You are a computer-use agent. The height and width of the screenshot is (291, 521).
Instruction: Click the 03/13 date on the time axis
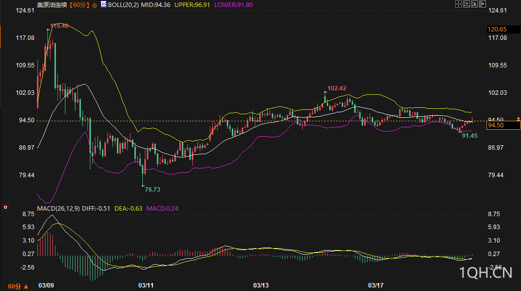tap(261, 286)
